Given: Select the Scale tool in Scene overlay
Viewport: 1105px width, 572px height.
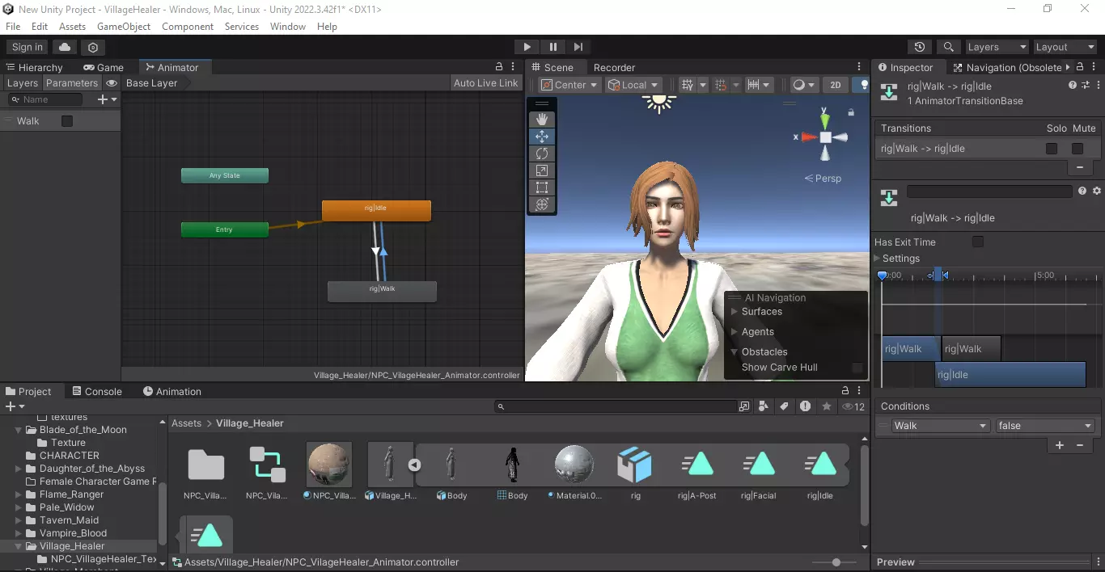Looking at the screenshot, I should point(542,170).
